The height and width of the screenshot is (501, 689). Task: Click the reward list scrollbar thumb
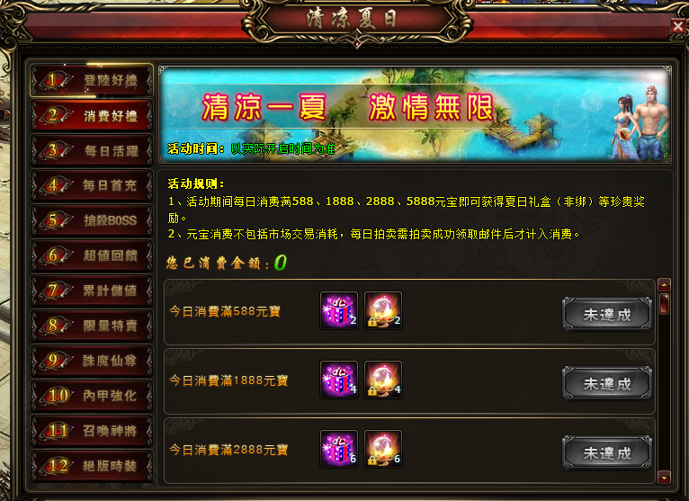664,304
